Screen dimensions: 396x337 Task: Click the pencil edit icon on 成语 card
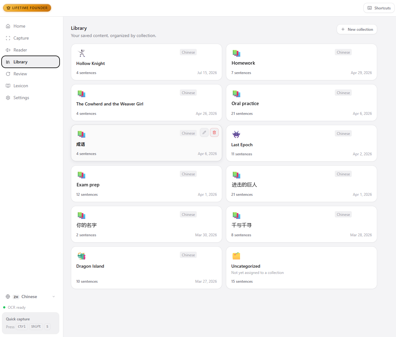tap(204, 133)
